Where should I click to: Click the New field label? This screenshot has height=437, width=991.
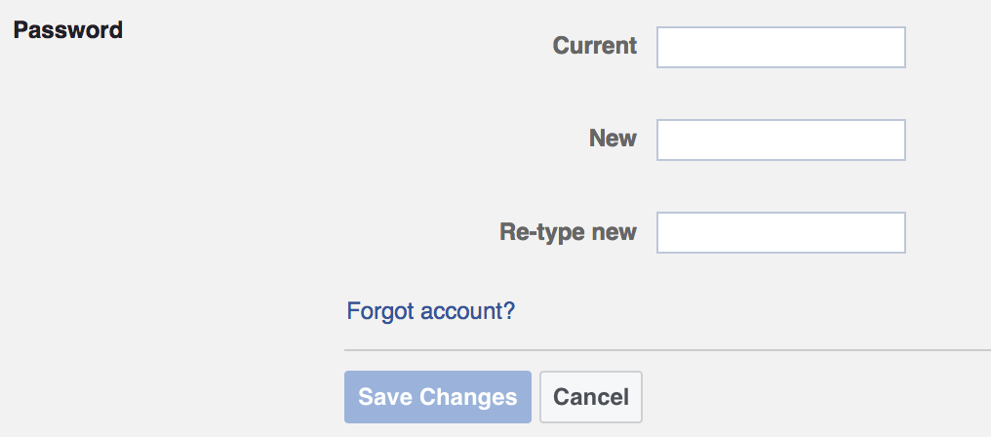click(613, 139)
